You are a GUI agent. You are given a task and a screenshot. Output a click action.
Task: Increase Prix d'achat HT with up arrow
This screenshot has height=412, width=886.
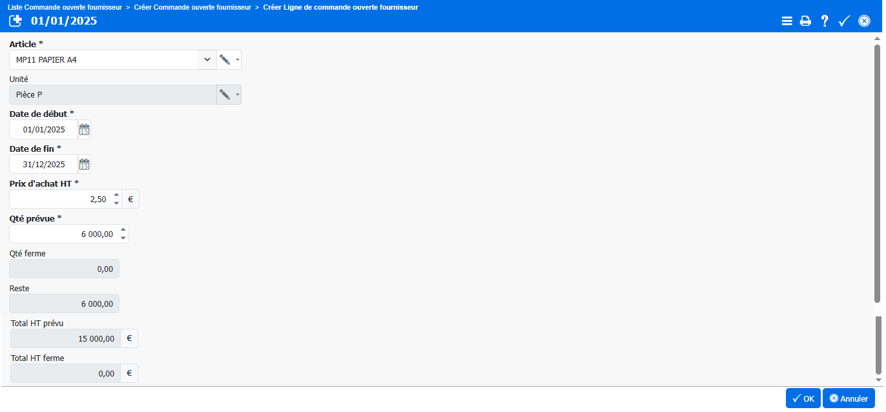click(x=116, y=195)
